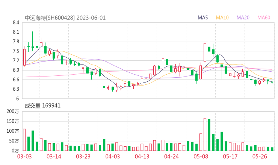Click the 6.6 price axis label

click(16, 79)
